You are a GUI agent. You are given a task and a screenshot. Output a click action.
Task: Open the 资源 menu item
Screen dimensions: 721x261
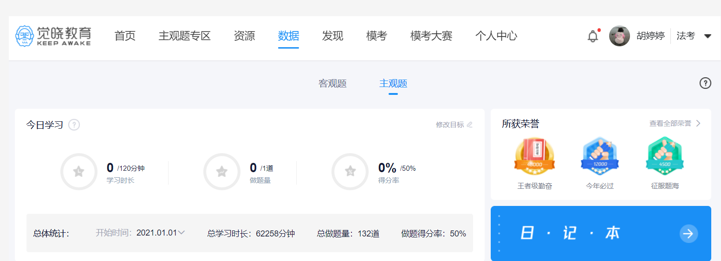click(x=244, y=36)
